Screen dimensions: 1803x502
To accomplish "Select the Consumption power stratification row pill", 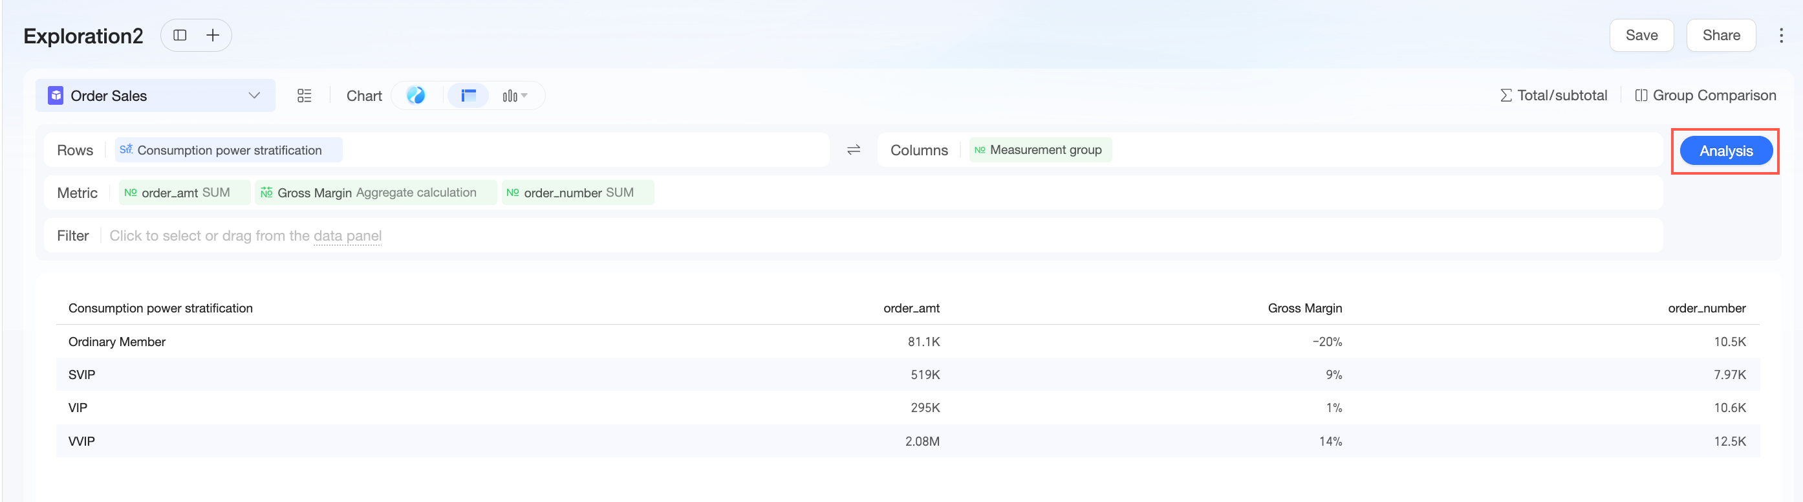I will coord(229,150).
